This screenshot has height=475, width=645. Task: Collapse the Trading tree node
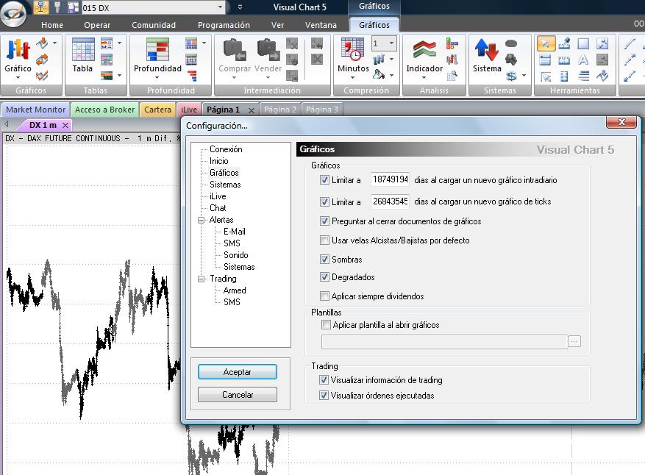201,279
